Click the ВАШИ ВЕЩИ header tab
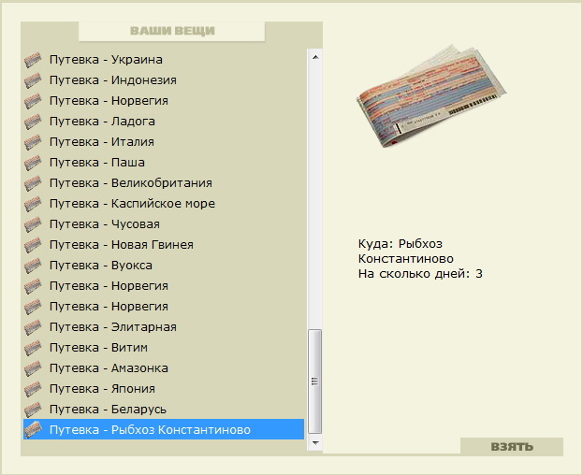This screenshot has height=475, width=583. click(x=172, y=31)
